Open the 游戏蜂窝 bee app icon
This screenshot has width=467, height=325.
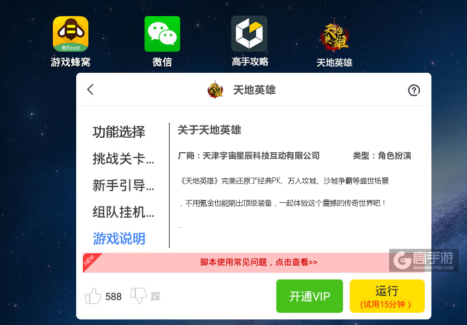pyautogui.click(x=71, y=34)
